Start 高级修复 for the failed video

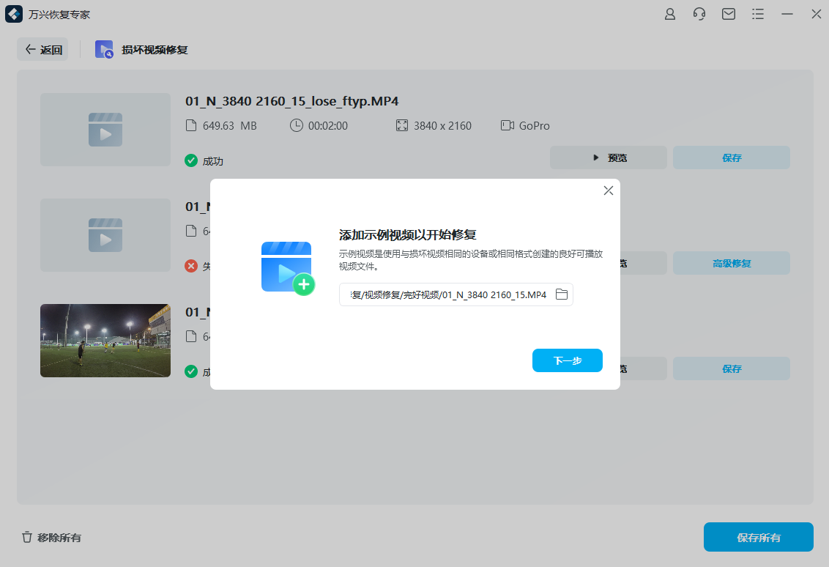tap(731, 263)
